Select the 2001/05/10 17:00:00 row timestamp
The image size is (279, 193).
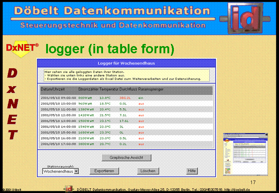58,144
